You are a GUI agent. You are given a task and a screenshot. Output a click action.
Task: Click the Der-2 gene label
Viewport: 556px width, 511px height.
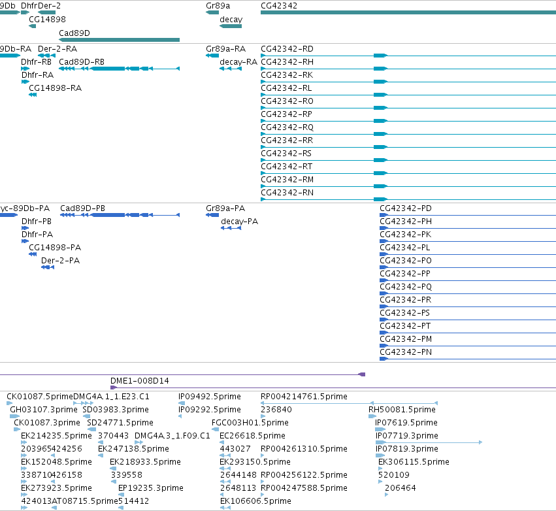[49, 6]
